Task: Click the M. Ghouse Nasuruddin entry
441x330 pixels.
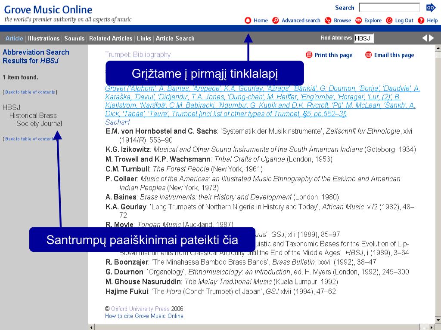Action: [222, 281]
